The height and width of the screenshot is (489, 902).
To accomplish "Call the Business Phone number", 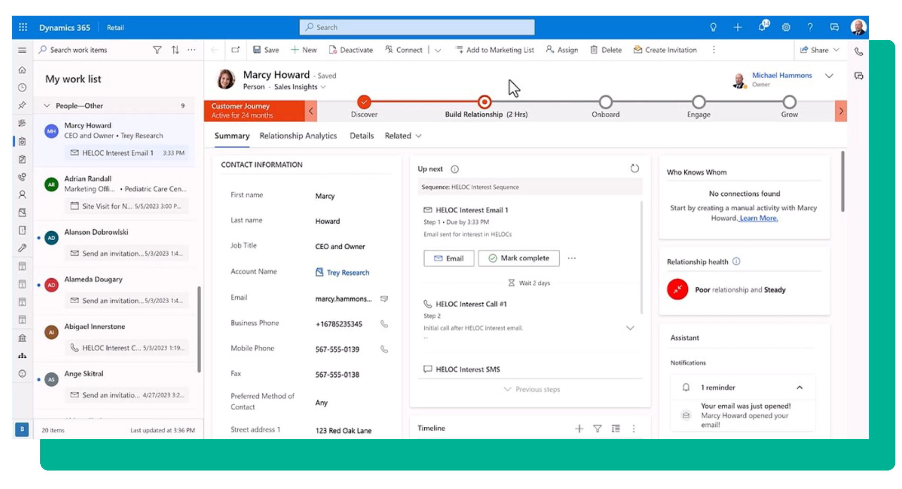I will click(x=384, y=324).
